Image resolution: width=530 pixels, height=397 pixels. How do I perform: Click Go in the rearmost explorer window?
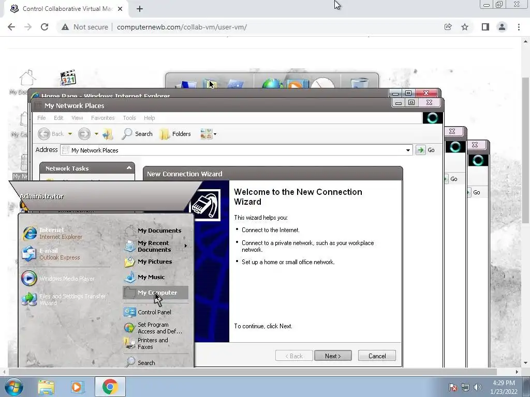473,192
